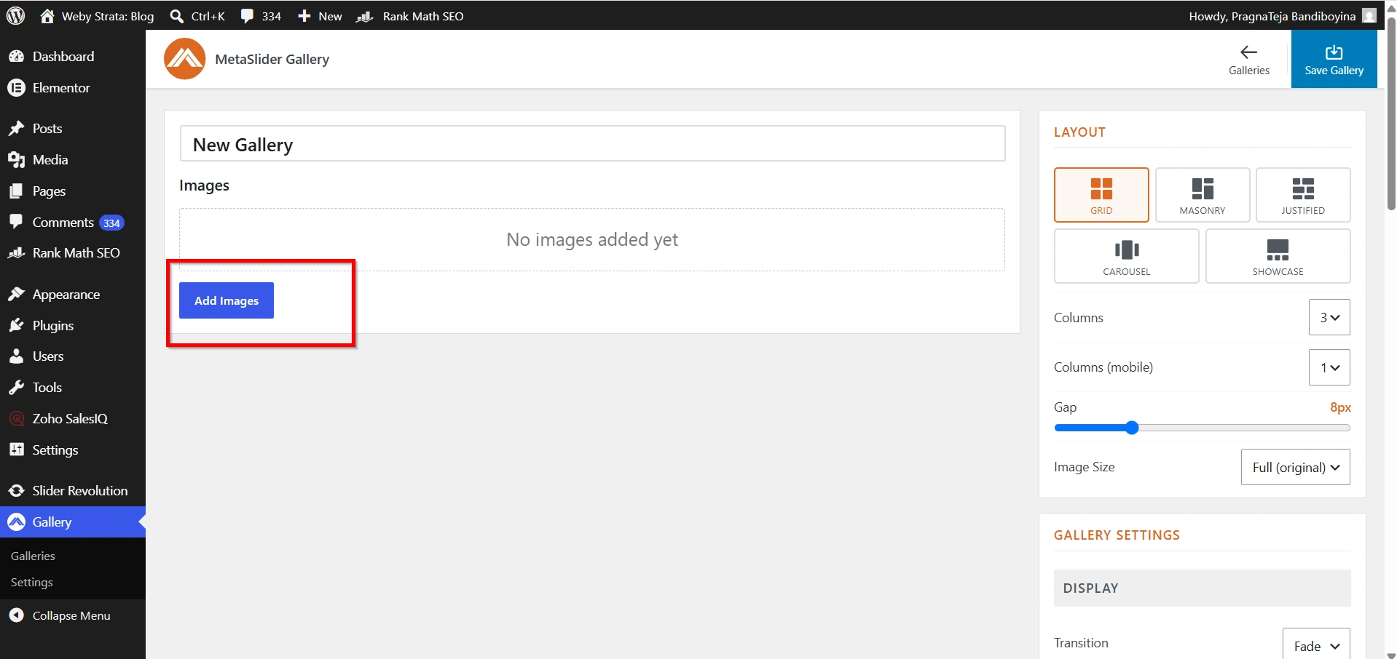Open the Galleries submenu link
The image size is (1397, 659).
click(33, 556)
